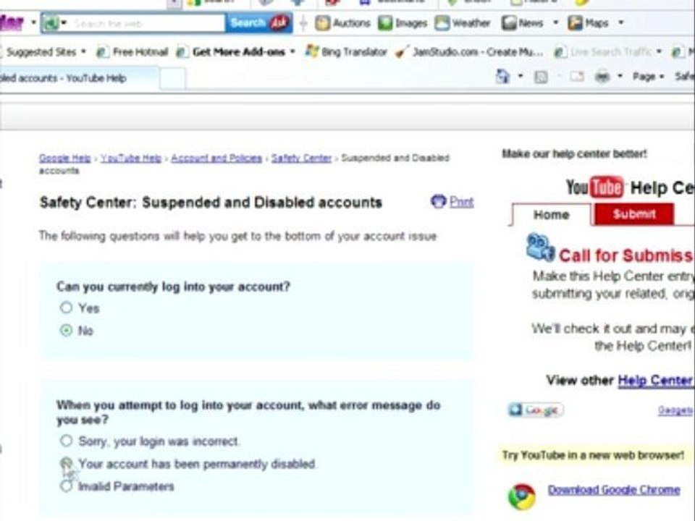Image resolution: width=695 pixels, height=521 pixels.
Task: Open the Free Hotmail favorite
Action: [x=132, y=52]
